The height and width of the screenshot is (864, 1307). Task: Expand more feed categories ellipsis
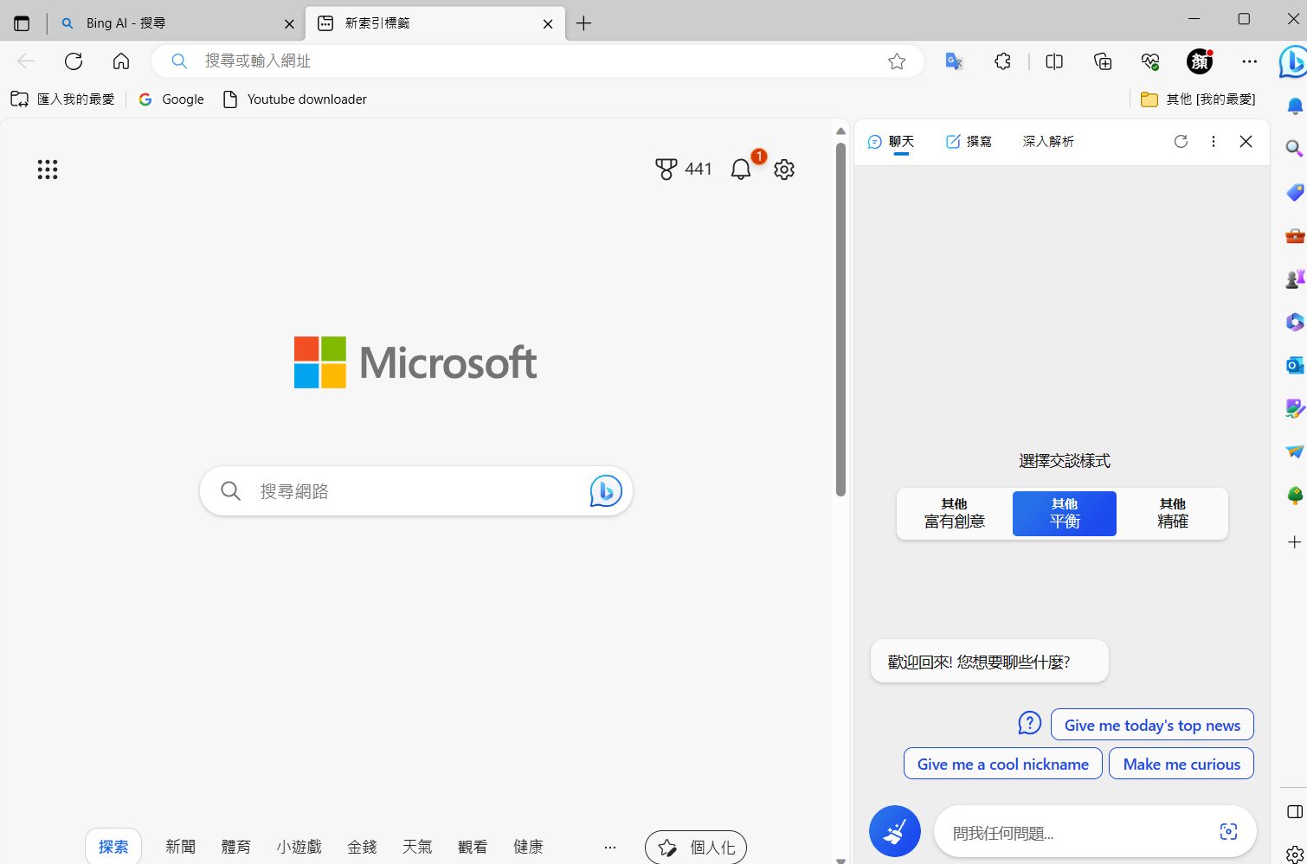(610, 848)
